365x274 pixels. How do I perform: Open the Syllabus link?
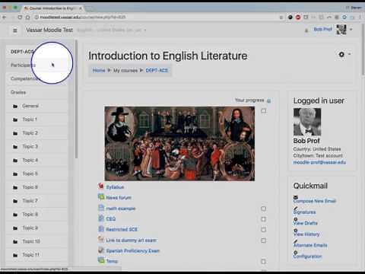pyautogui.click(x=115, y=187)
